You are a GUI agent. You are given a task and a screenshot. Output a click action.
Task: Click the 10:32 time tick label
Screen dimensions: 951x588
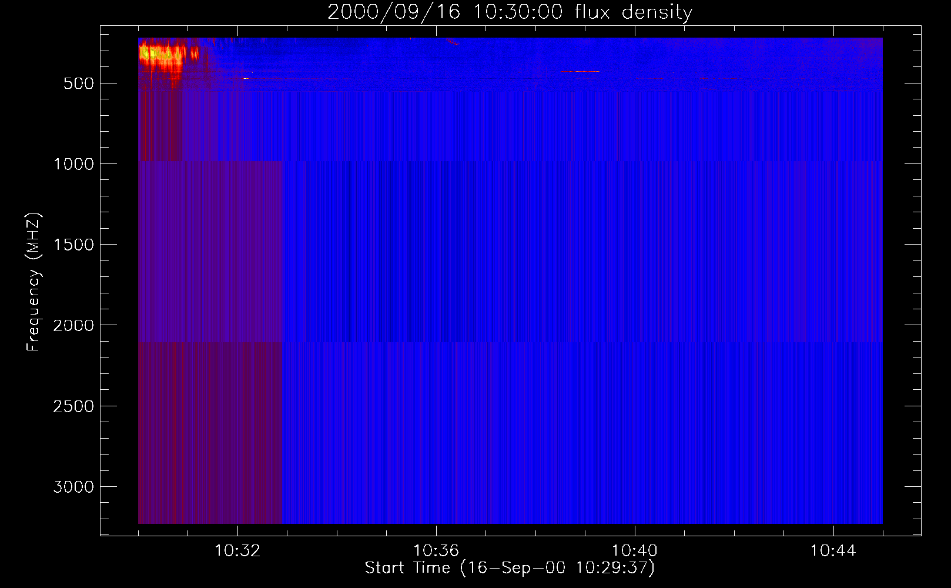(237, 551)
